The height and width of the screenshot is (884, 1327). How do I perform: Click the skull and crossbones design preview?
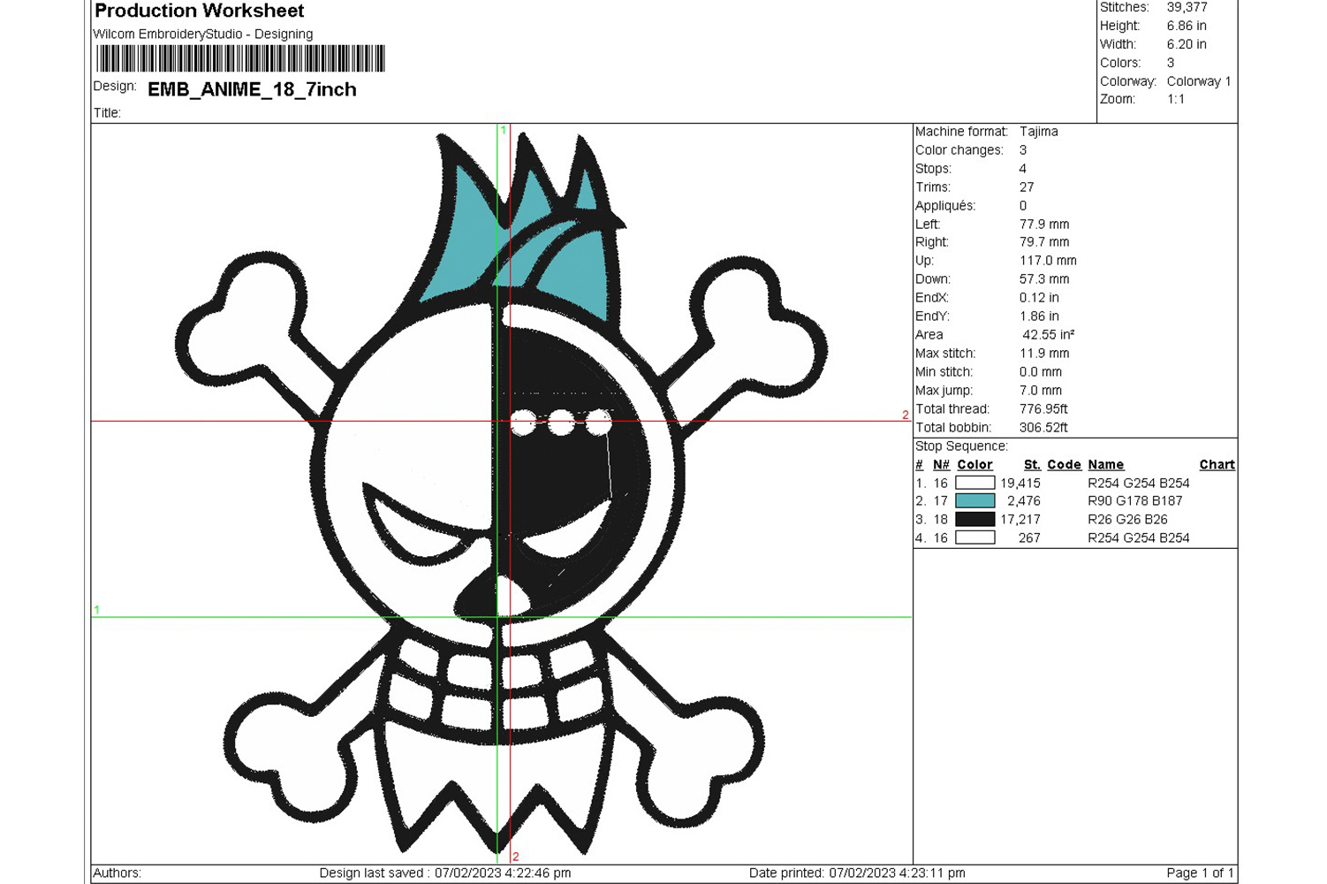coord(502,493)
